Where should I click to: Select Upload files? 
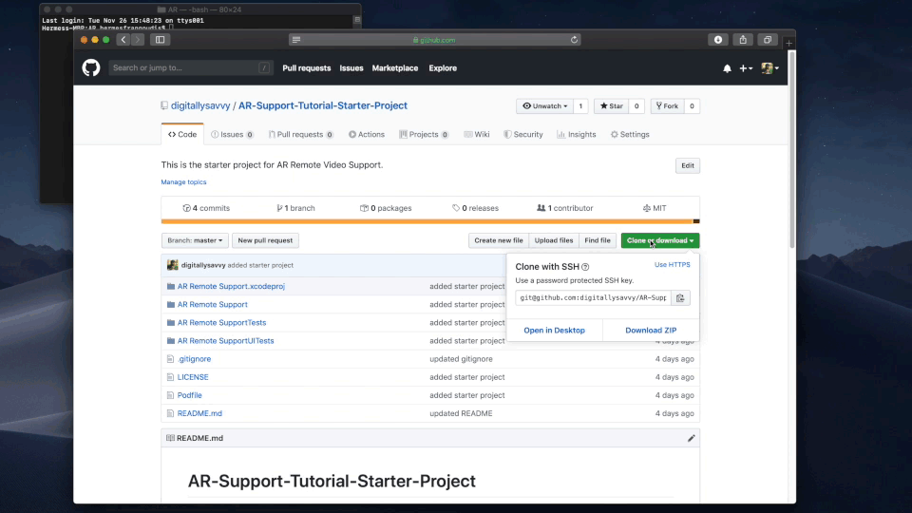click(x=554, y=240)
